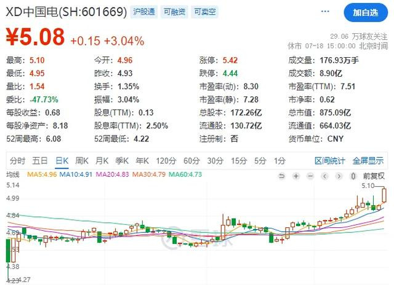Screen dimensions: 394x285
Task: Click the 成交量 value 176.93万手
Action: [339, 60]
